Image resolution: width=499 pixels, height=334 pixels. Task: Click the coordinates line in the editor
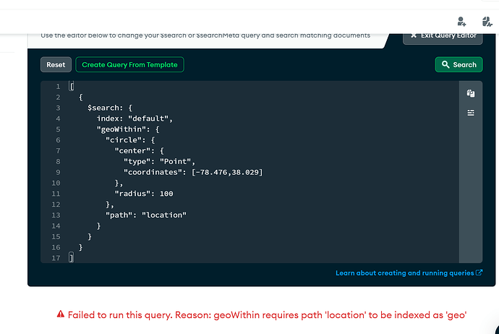pos(192,172)
